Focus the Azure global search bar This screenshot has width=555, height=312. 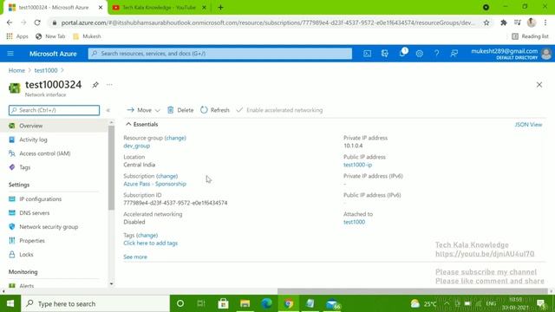tap(220, 54)
